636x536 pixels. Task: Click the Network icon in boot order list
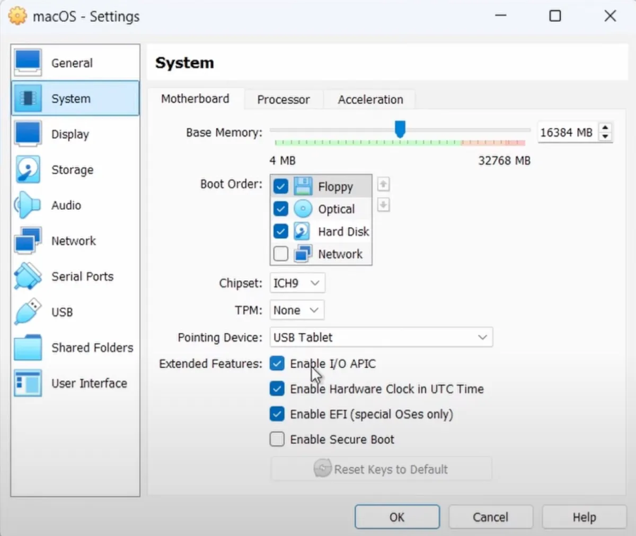pyautogui.click(x=303, y=254)
